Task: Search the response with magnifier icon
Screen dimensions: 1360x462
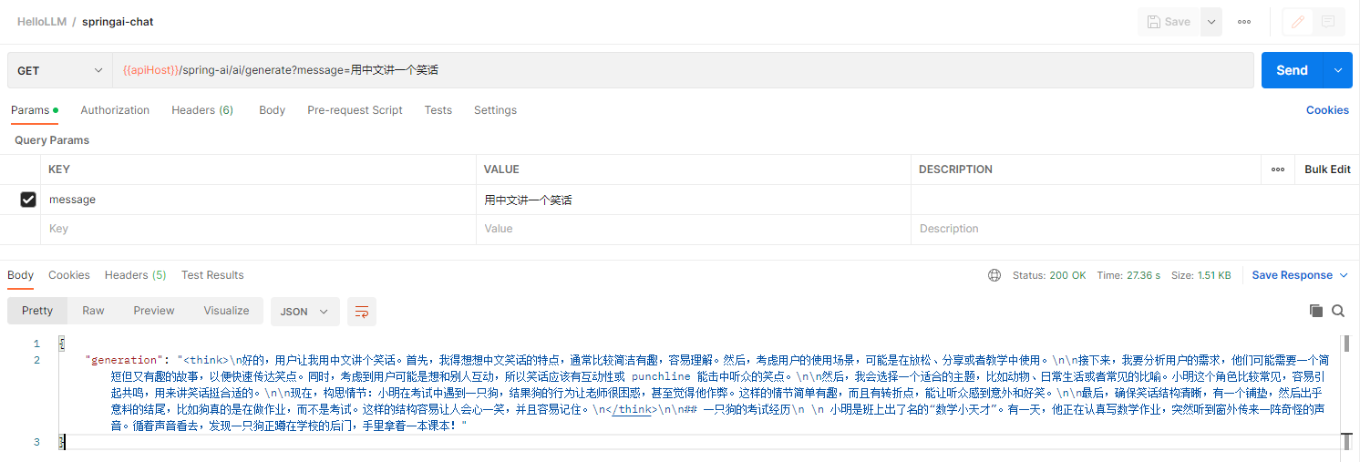Action: [1338, 311]
